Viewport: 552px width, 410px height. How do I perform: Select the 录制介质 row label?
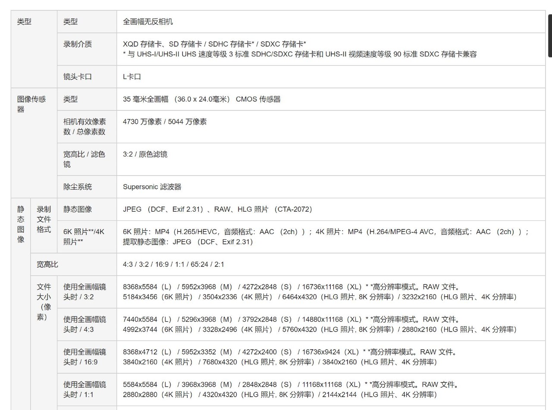pos(78,44)
